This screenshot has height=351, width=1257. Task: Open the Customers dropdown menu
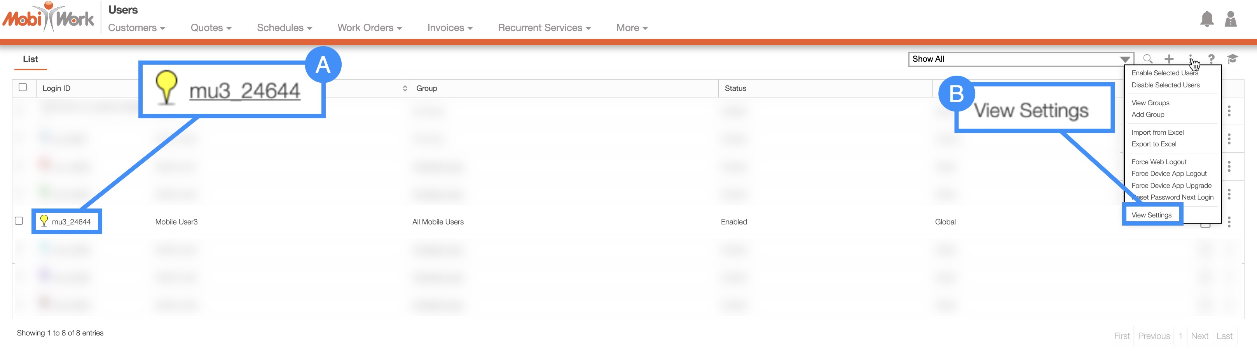point(137,28)
